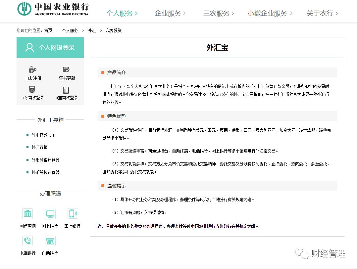The image size is (357, 269).
Task: Click the 特色优势 section heading
Action: (116, 116)
